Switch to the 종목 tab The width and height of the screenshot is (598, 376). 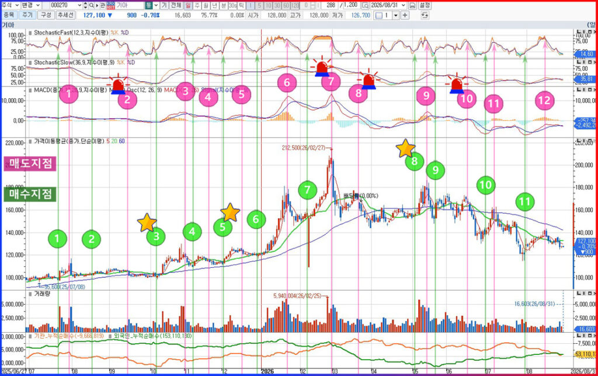9,15
